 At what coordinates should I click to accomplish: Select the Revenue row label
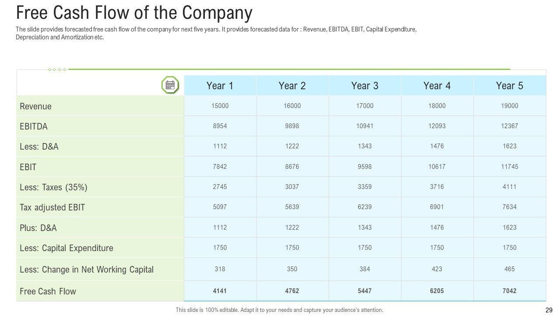pyautogui.click(x=35, y=106)
